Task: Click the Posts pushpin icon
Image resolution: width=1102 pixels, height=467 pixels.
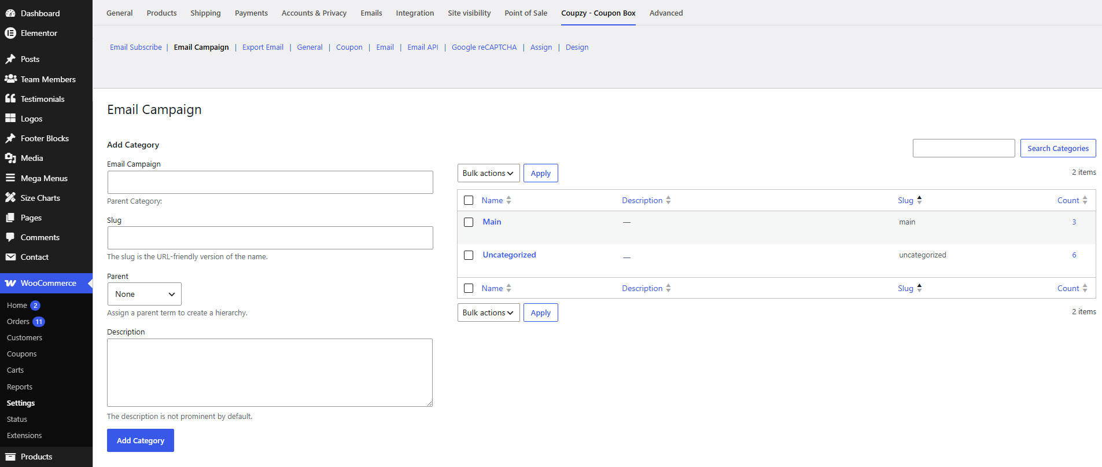Action: [x=10, y=59]
